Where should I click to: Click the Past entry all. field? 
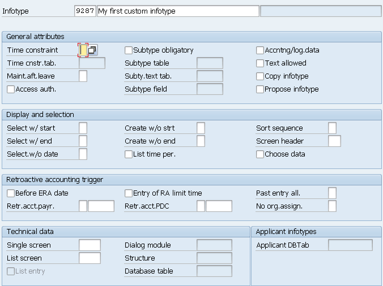point(332,193)
